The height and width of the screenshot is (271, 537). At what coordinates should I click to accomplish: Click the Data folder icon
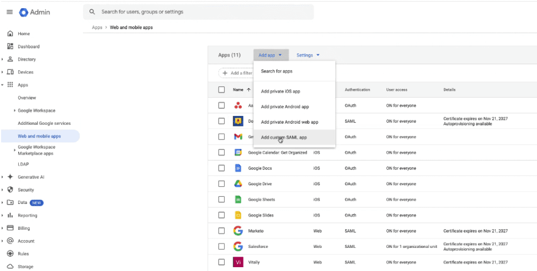coord(10,202)
